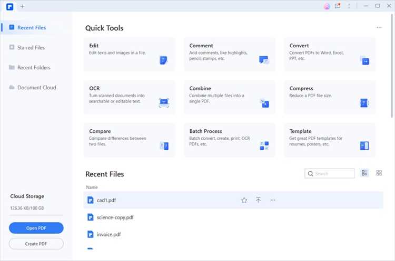Viewport: 395px width, 261px height.
Task: Click the OCR scan icon
Action: point(164,103)
